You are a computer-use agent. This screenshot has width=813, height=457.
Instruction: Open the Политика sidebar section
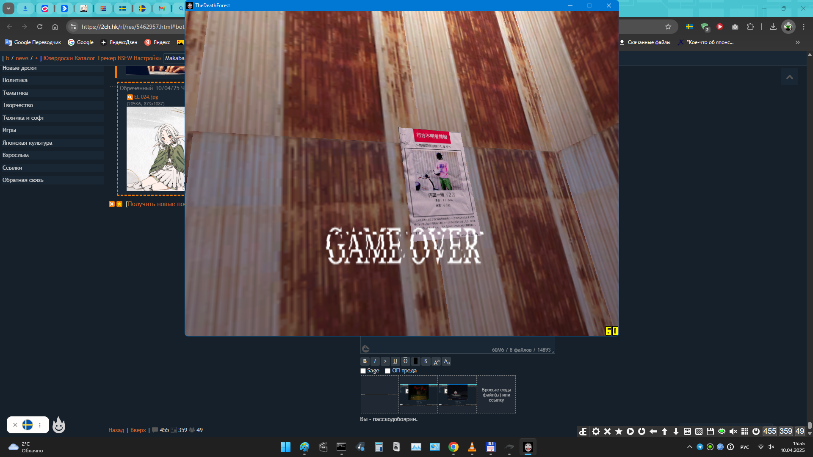[x=52, y=80]
